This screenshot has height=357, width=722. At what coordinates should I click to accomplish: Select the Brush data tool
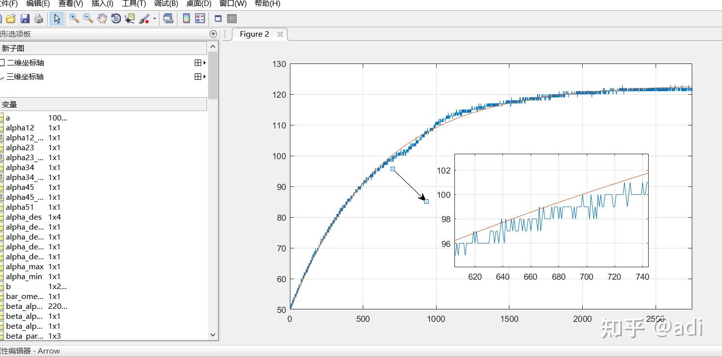pos(144,19)
